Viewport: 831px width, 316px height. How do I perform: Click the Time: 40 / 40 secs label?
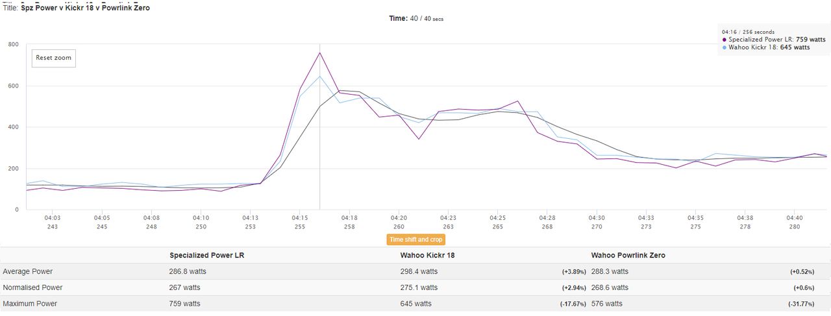click(416, 18)
